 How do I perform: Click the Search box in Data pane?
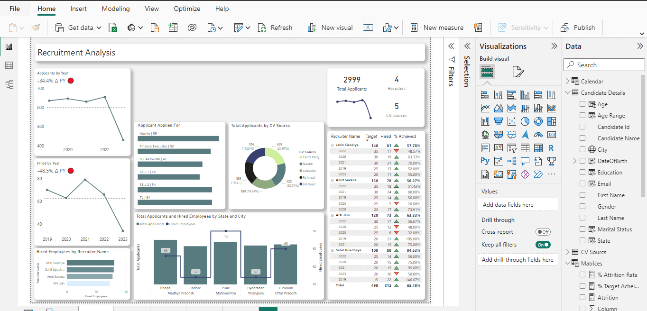[x=604, y=65]
